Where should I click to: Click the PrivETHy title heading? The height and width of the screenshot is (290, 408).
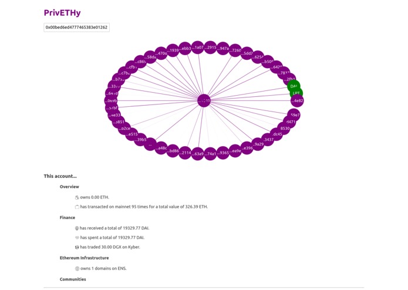[62, 12]
